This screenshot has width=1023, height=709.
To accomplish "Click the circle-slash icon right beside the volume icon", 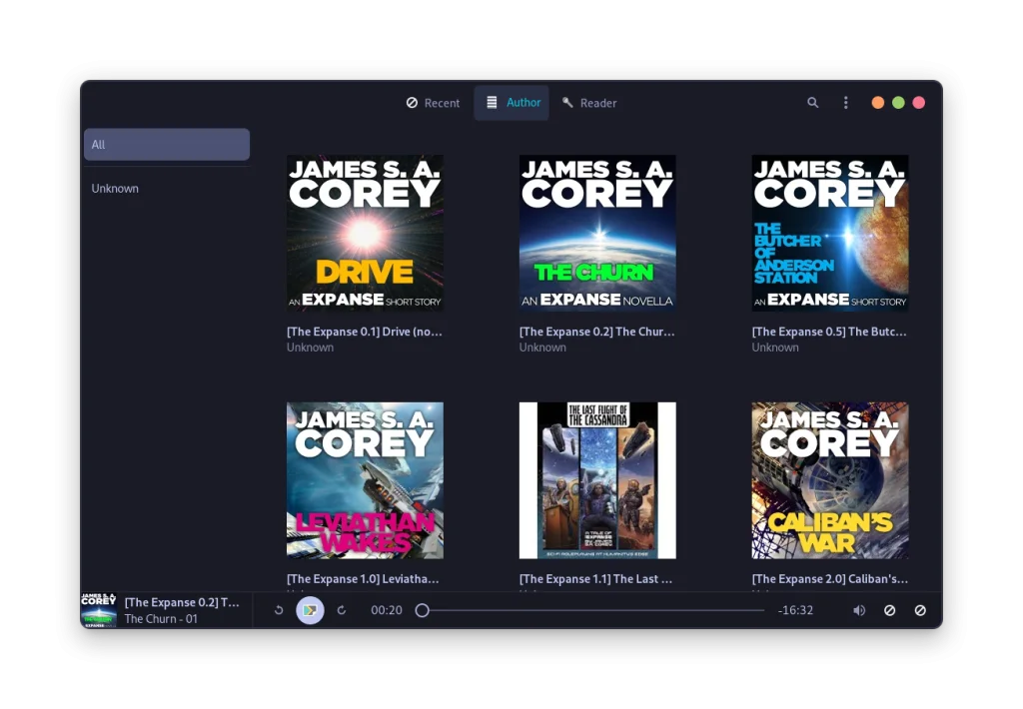I will 889,610.
